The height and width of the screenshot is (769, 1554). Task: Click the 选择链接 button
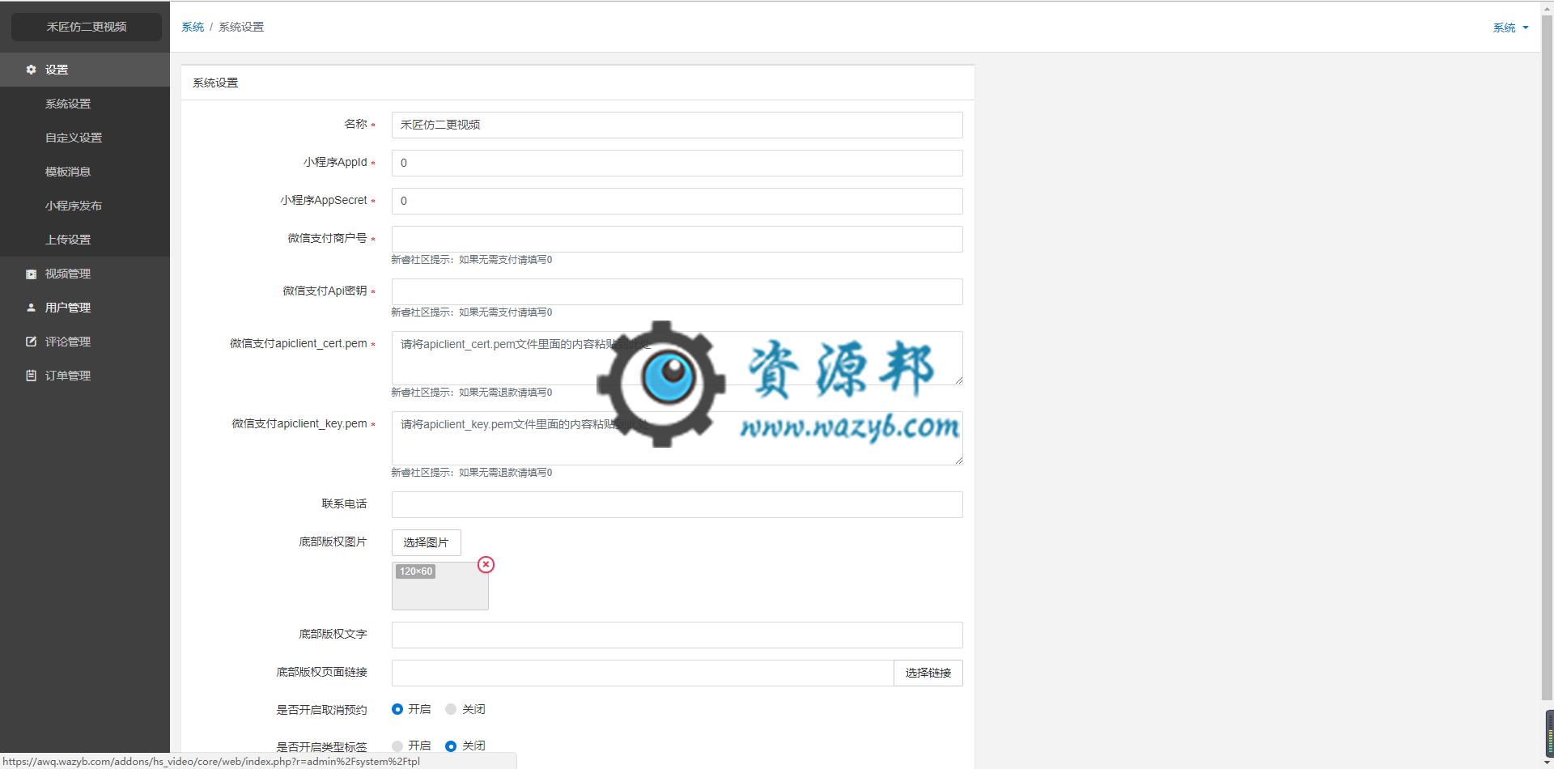coord(928,673)
